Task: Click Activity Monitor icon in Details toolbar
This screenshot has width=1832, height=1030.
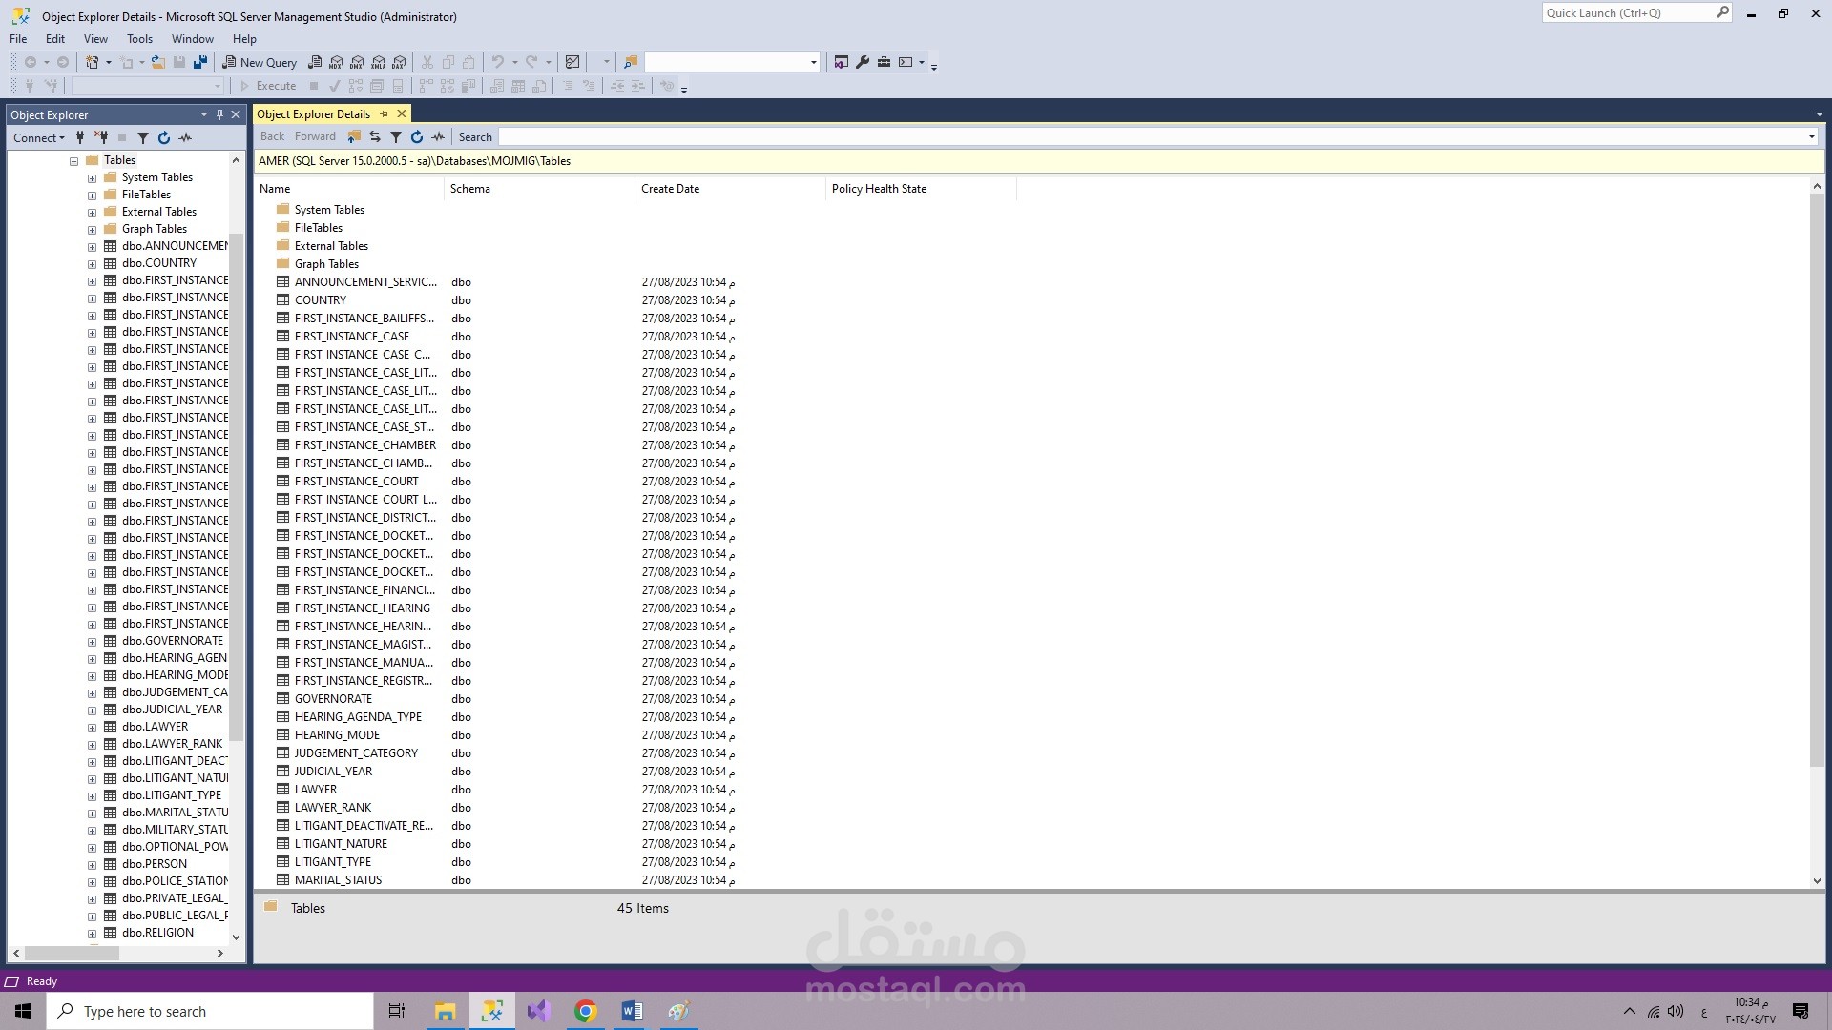Action: [438, 136]
